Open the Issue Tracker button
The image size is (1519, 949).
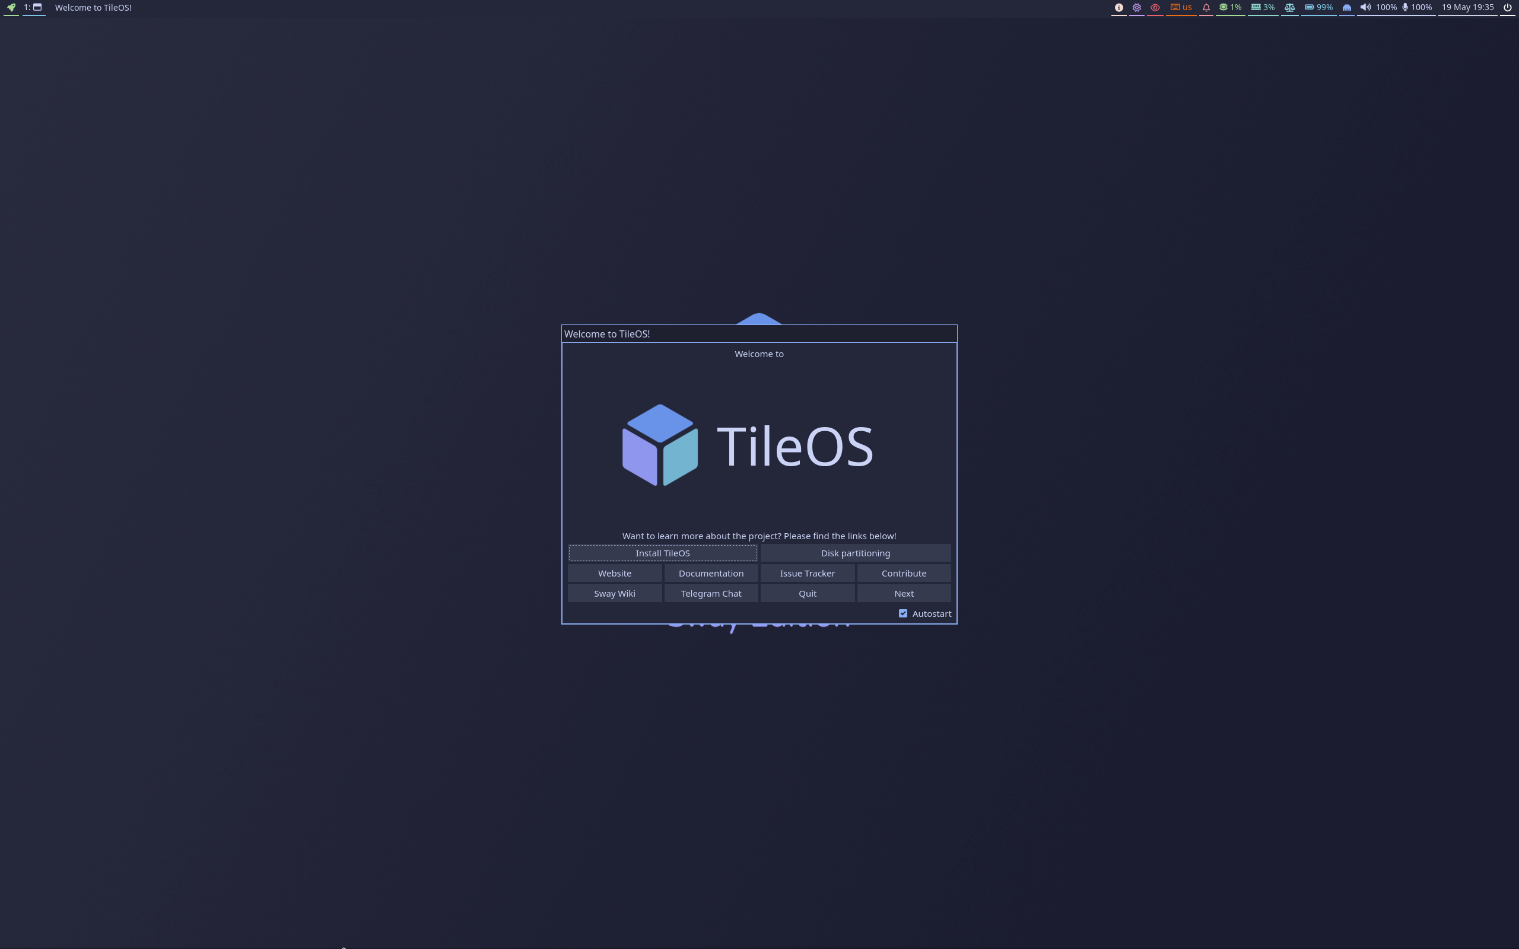tap(807, 573)
